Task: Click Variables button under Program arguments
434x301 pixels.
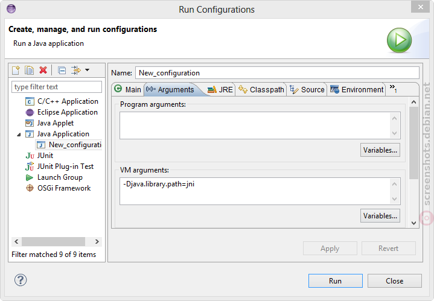Action: tap(380, 150)
